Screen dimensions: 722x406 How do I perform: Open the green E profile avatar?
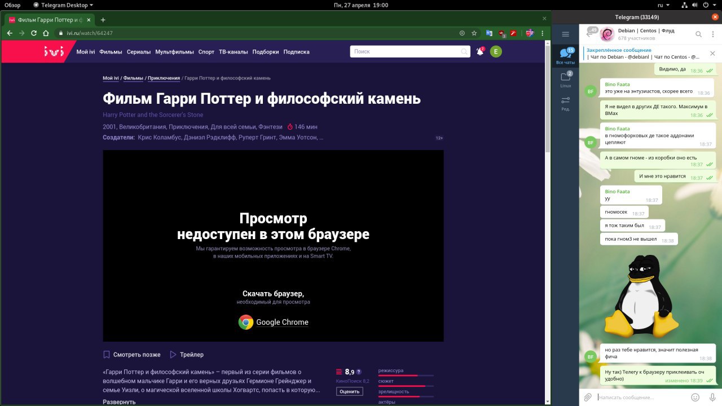pos(496,51)
